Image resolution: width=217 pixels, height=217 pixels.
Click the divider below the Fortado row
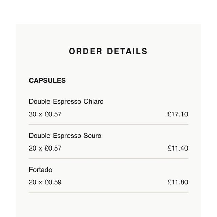(108, 193)
